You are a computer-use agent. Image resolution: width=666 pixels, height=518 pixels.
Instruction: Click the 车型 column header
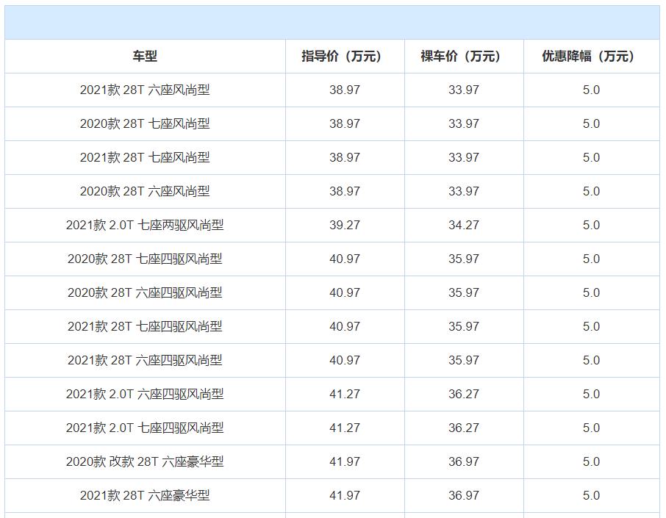pyautogui.click(x=145, y=56)
